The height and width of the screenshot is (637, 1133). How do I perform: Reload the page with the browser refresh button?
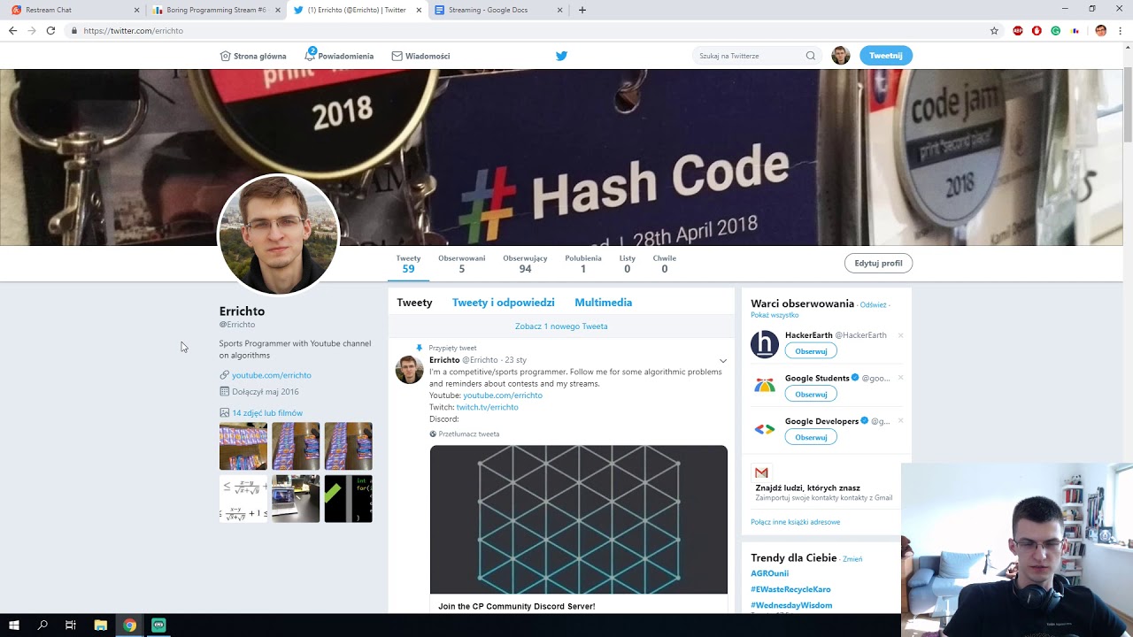tap(50, 30)
